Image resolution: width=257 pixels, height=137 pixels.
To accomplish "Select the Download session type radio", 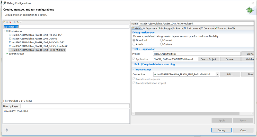I will (x=134, y=40).
